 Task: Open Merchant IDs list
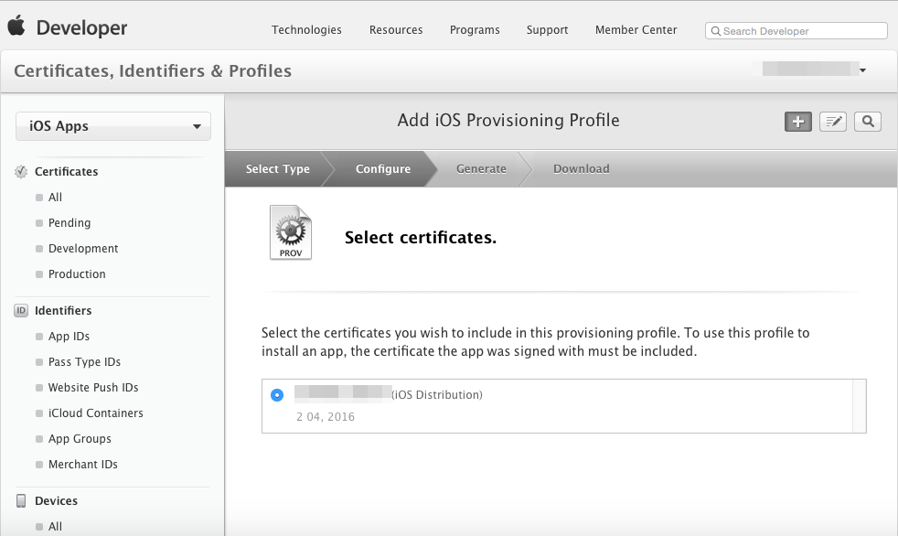pos(83,465)
